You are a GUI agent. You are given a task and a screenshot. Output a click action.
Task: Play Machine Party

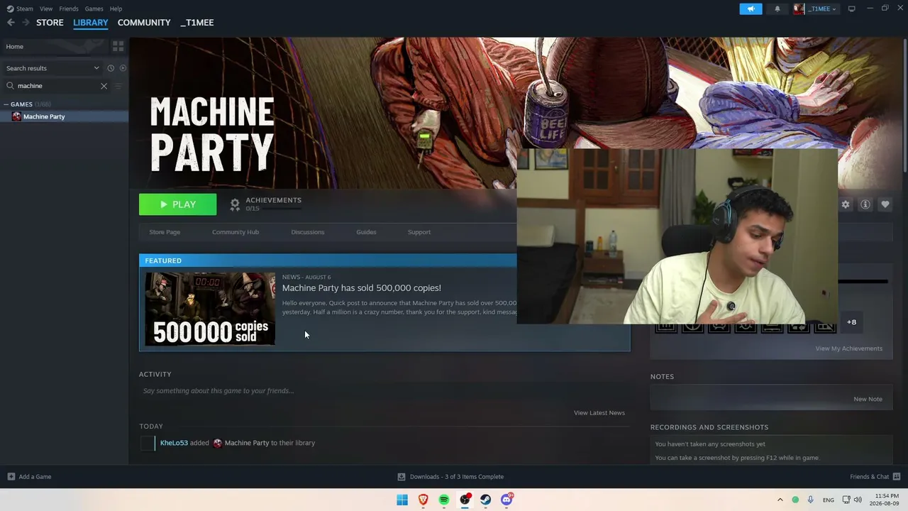177,204
